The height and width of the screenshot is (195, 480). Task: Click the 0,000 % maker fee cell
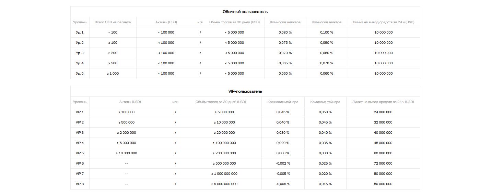(283, 153)
